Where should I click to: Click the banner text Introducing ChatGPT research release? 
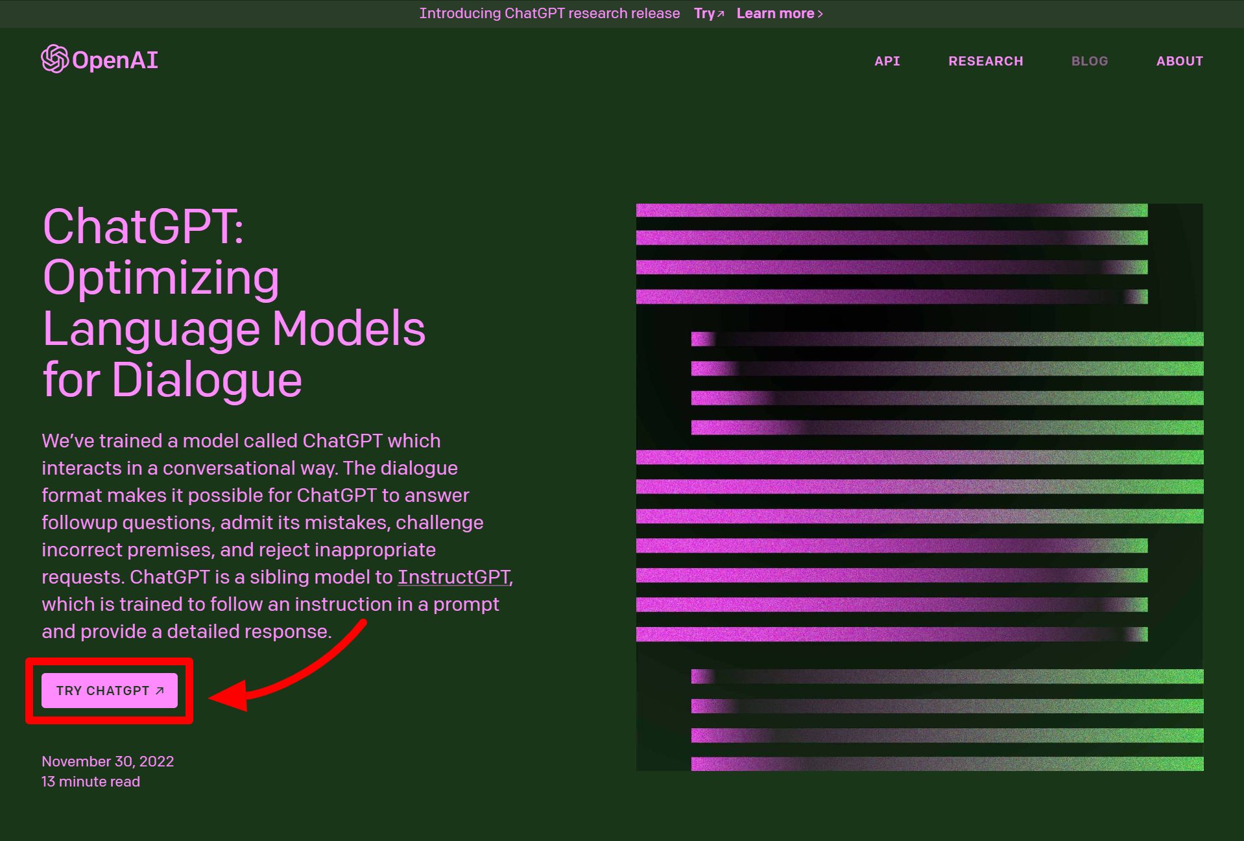(549, 14)
